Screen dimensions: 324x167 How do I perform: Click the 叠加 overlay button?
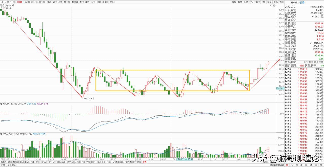(240, 2)
